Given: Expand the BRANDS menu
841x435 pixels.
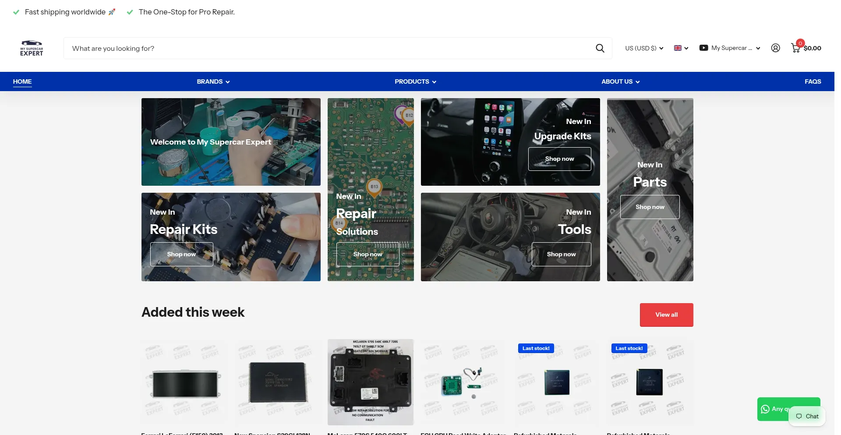Looking at the screenshot, I should pos(213,81).
